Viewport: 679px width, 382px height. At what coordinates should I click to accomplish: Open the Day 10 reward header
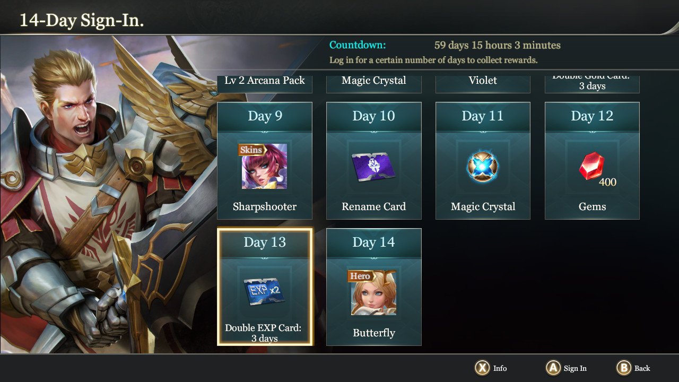pos(374,116)
